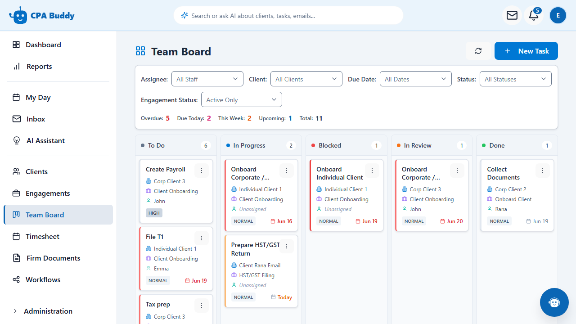
Task: Open the Due Date All Dates dropdown
Action: (x=416, y=79)
